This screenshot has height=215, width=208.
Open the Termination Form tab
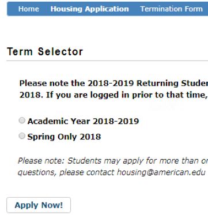(x=171, y=9)
